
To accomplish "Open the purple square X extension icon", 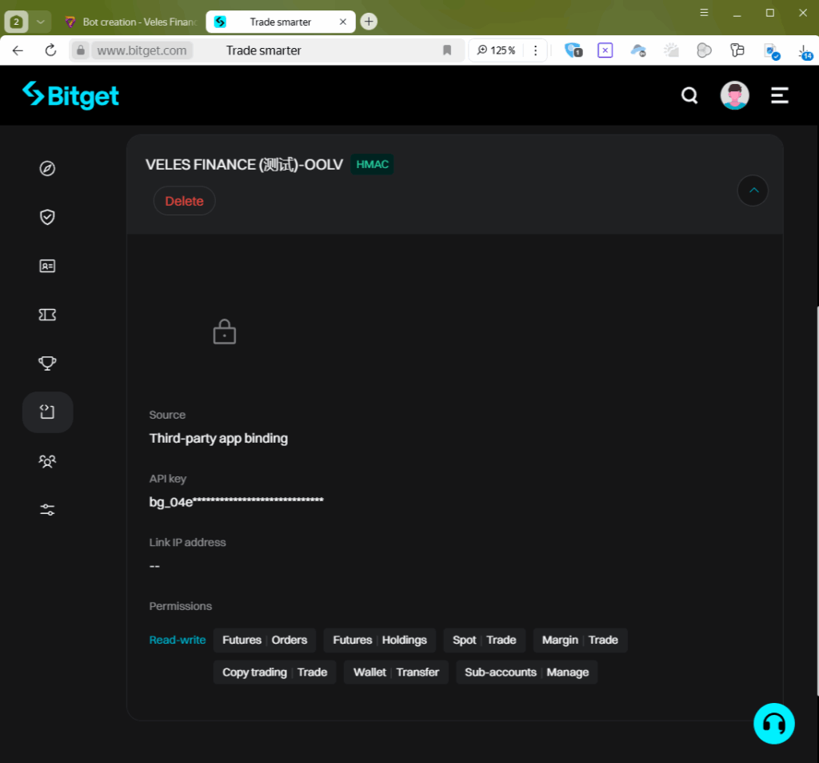I will [605, 50].
